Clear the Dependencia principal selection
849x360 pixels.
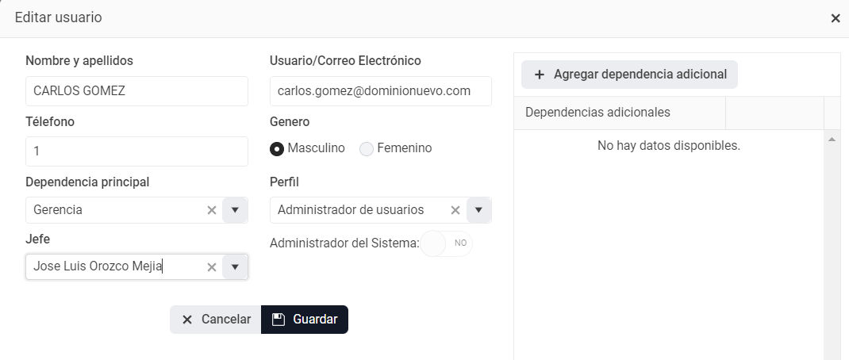tap(212, 210)
